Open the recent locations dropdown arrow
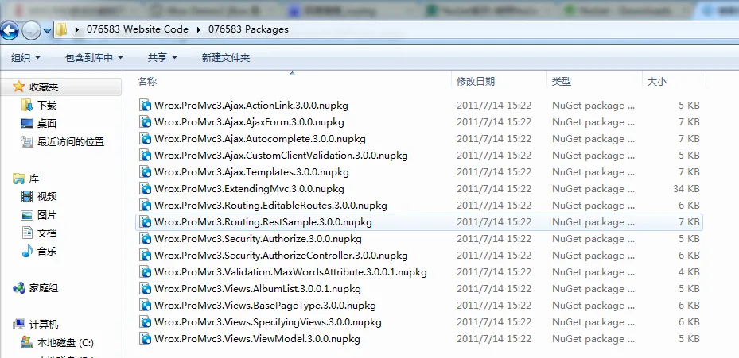 point(47,32)
